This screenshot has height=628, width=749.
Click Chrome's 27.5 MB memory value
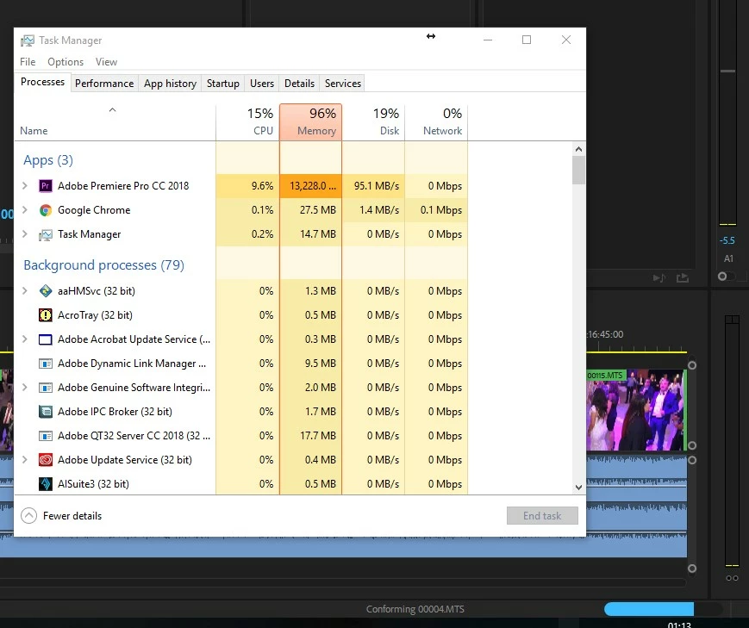(318, 210)
